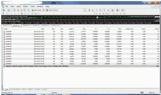Open the Journal terminal tab

tap(45, 89)
